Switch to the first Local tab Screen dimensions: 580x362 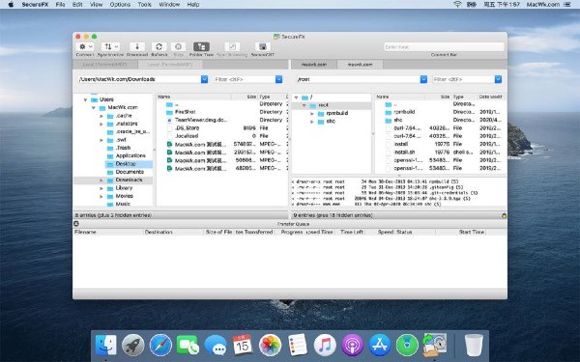point(105,65)
